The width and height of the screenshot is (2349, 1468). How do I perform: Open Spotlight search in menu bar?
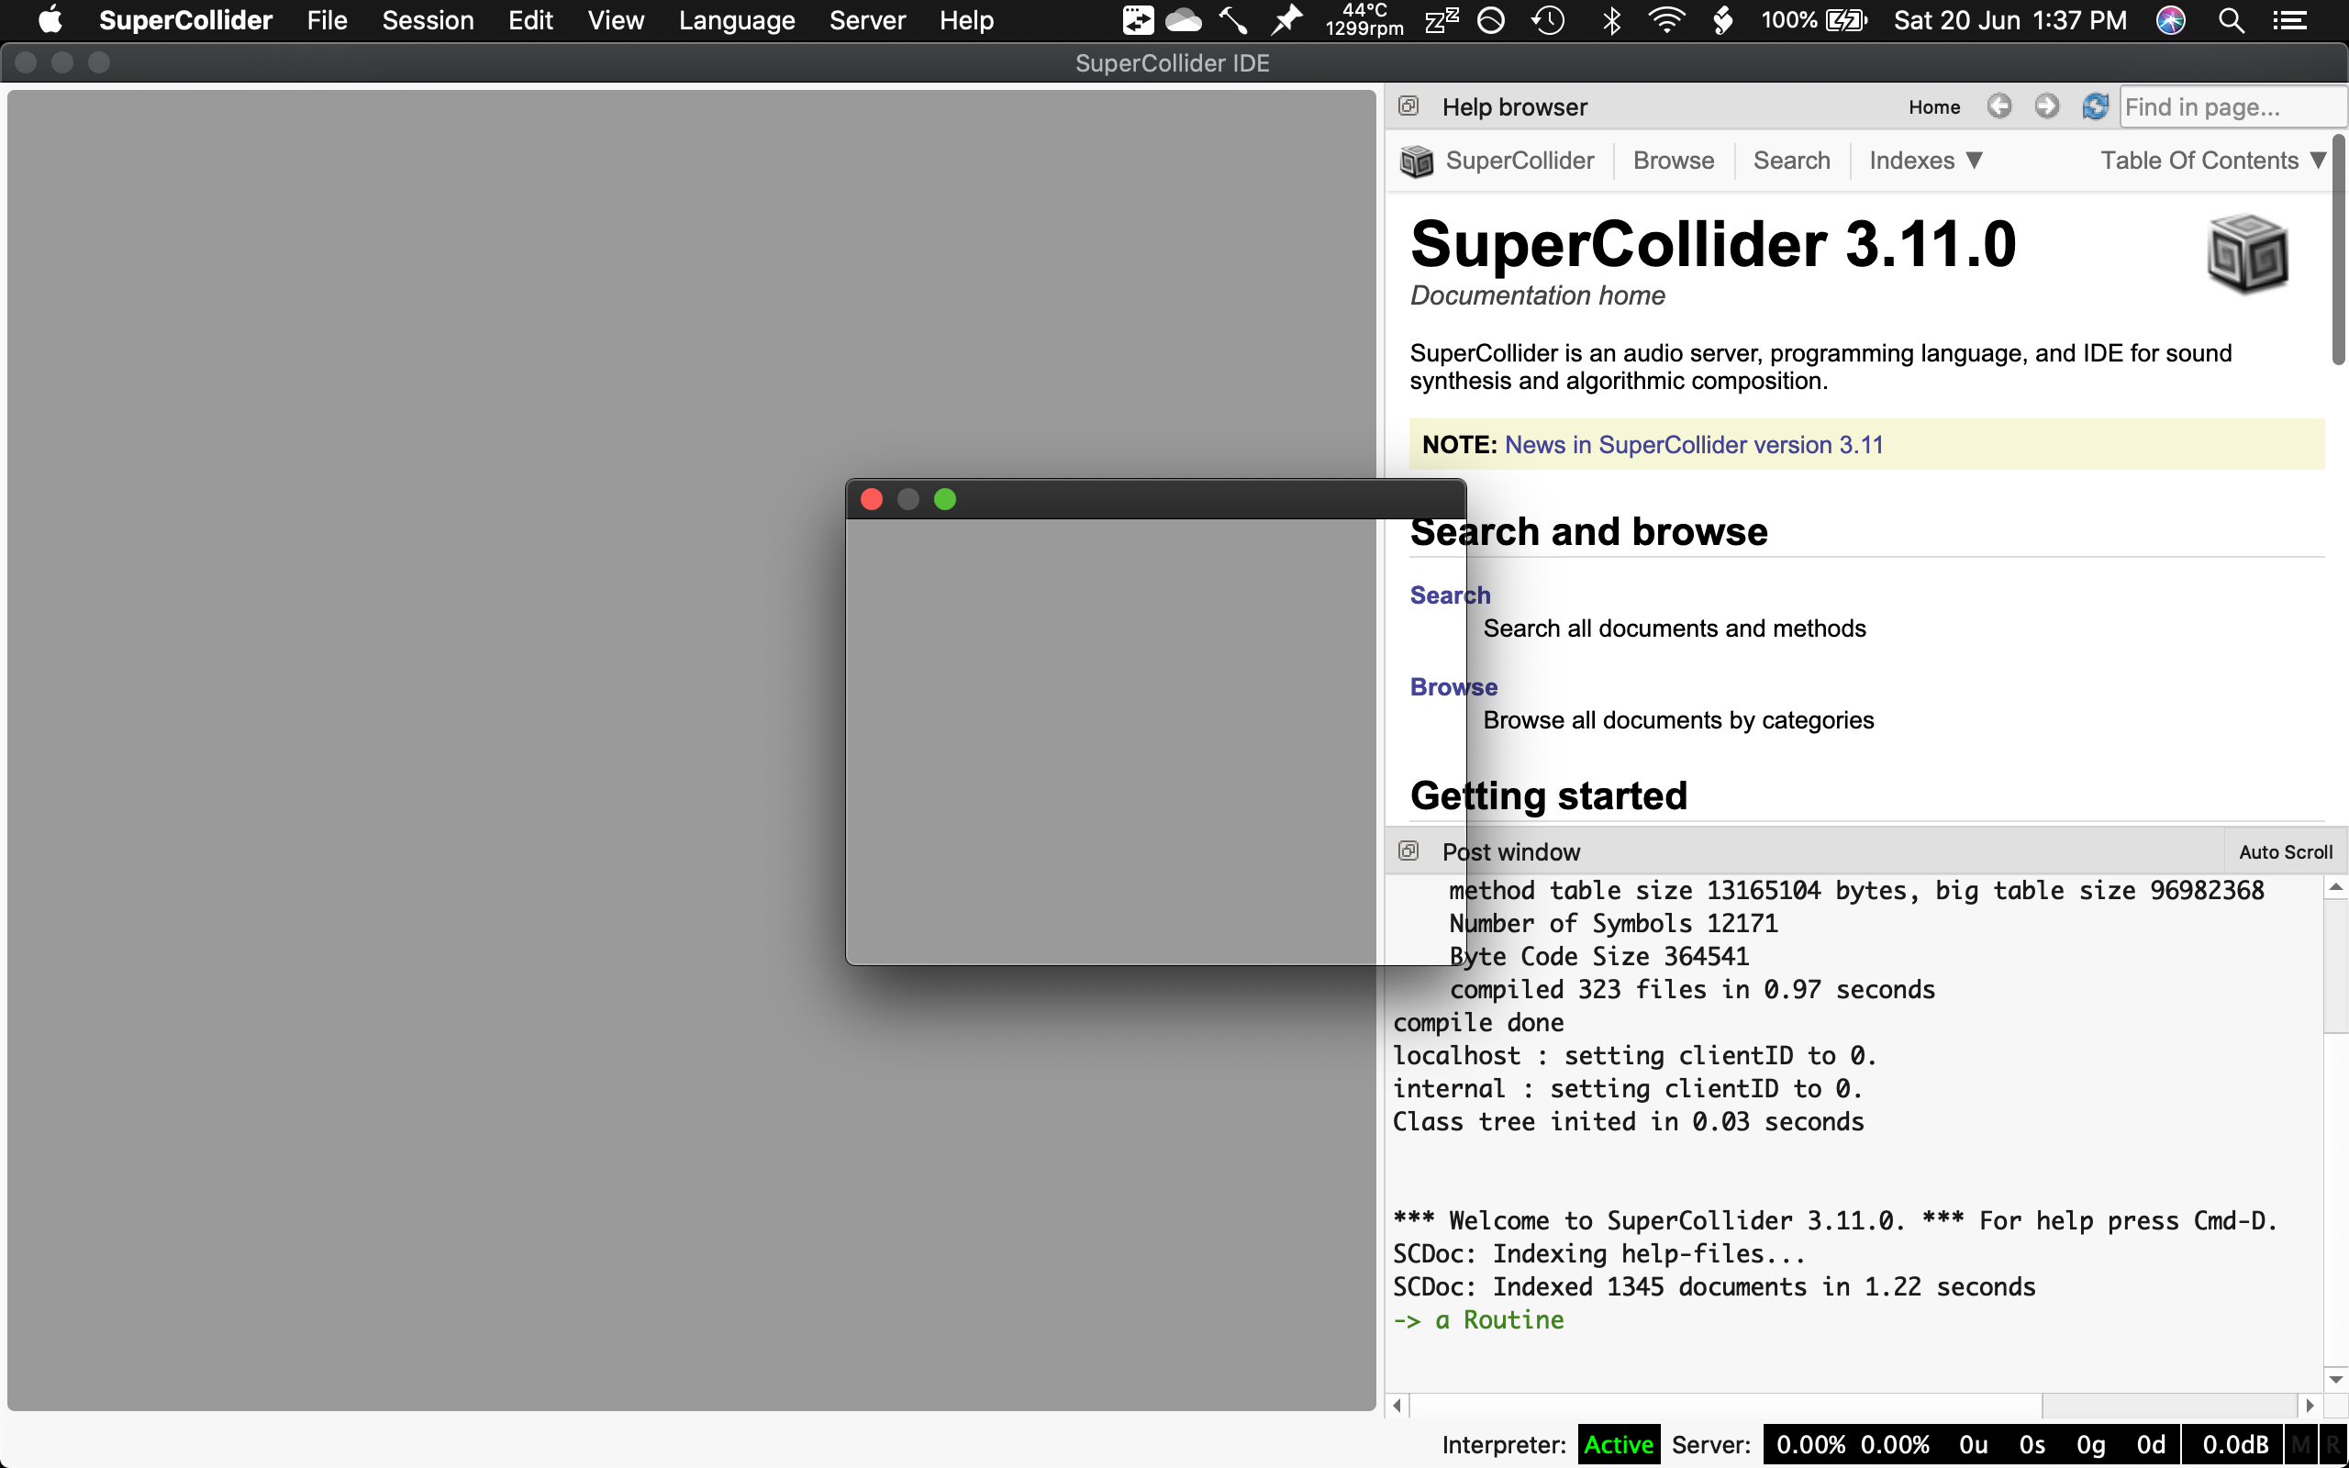(x=2231, y=19)
